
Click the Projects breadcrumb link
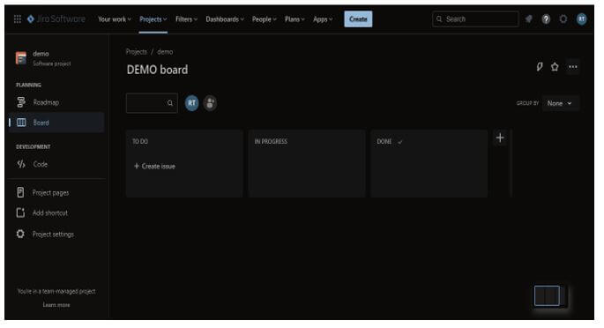(x=137, y=52)
